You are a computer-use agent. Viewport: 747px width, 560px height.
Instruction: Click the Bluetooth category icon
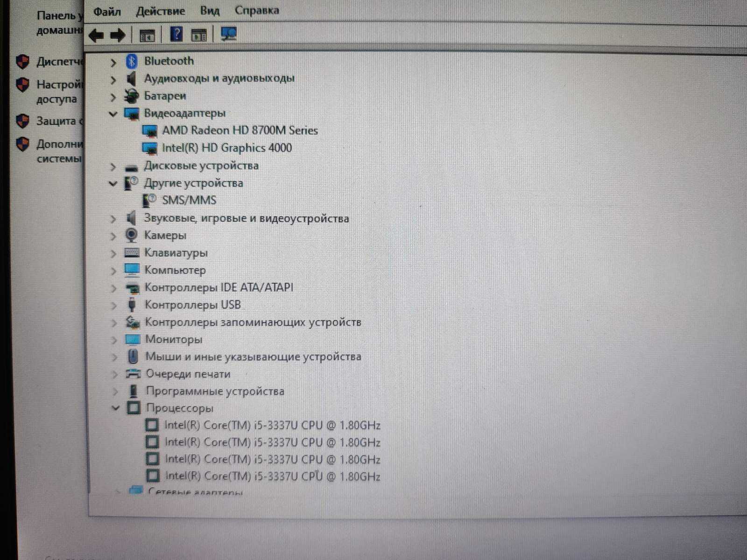[132, 61]
